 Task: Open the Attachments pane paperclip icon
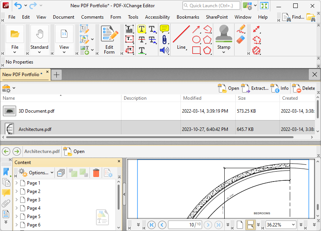click(x=6, y=203)
